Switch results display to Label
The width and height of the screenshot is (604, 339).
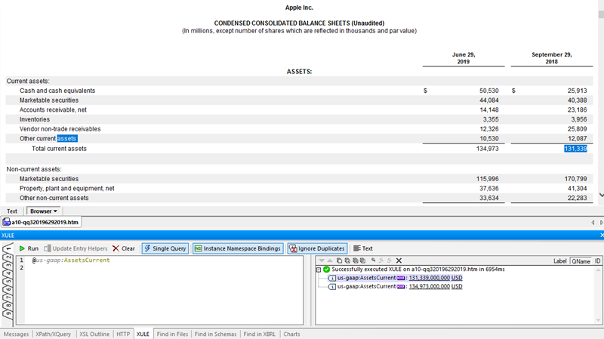(559, 260)
